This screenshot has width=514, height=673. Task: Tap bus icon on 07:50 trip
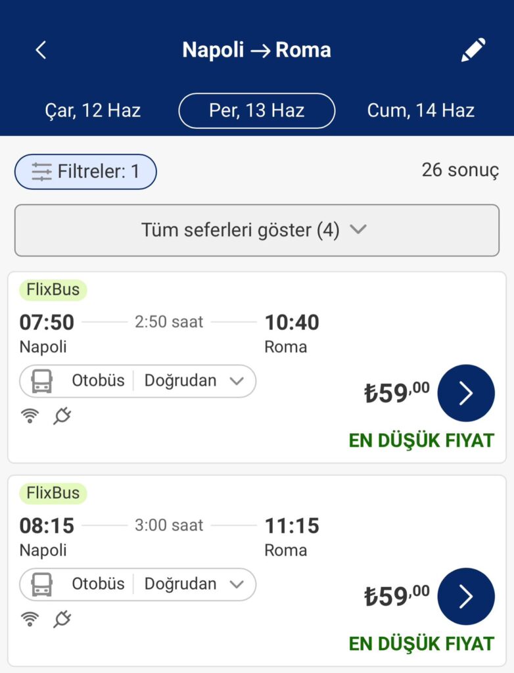[42, 381]
